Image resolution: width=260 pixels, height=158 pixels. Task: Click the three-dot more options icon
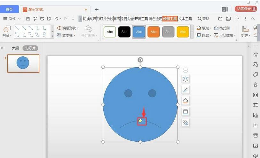(x=245, y=19)
